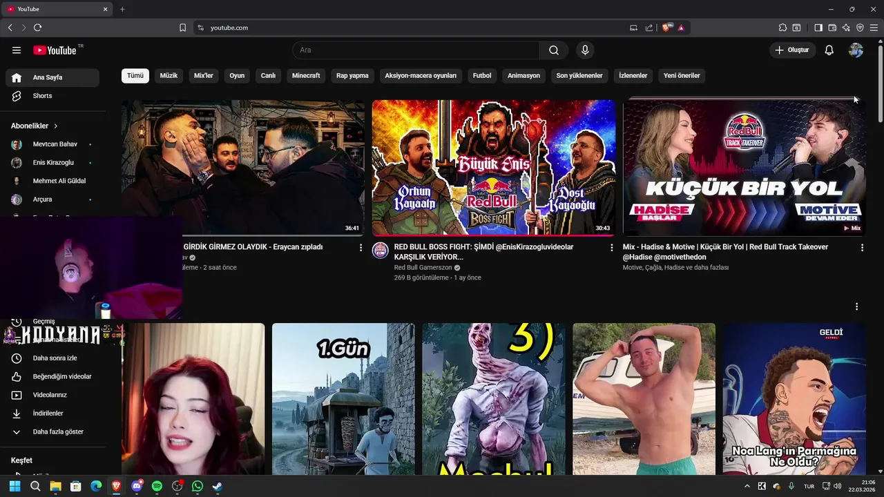Screen dimensions: 884x497
Task: Select the Canlı filter chip
Action: 268,76
